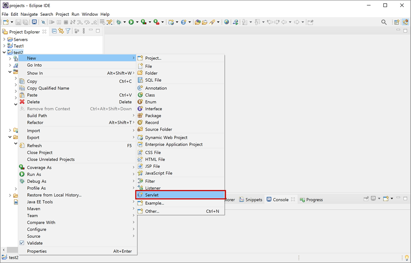Switch to the Snippets tab

pyautogui.click(x=251, y=199)
